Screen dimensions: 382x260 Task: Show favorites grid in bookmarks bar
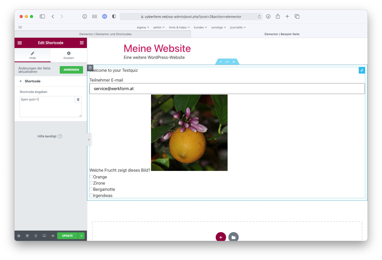pos(20,27)
